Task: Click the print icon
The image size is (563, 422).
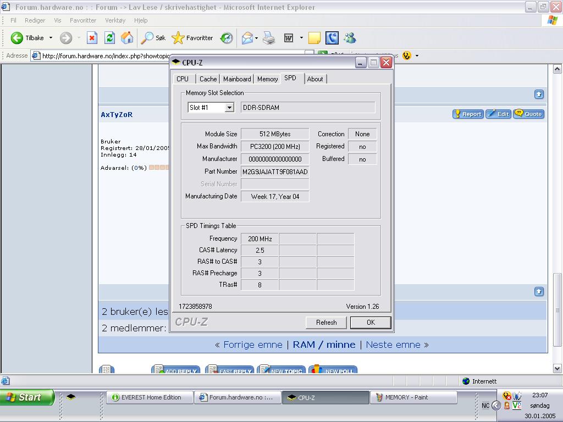Action: (269, 38)
